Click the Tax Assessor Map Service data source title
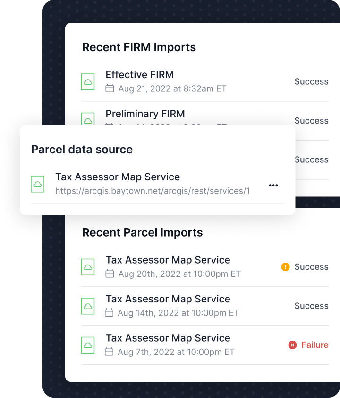This screenshot has width=340, height=398. tap(118, 177)
